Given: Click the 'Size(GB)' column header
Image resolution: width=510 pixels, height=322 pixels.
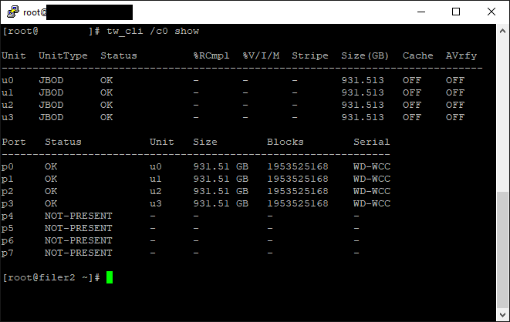Looking at the screenshot, I should pyautogui.click(x=365, y=55).
